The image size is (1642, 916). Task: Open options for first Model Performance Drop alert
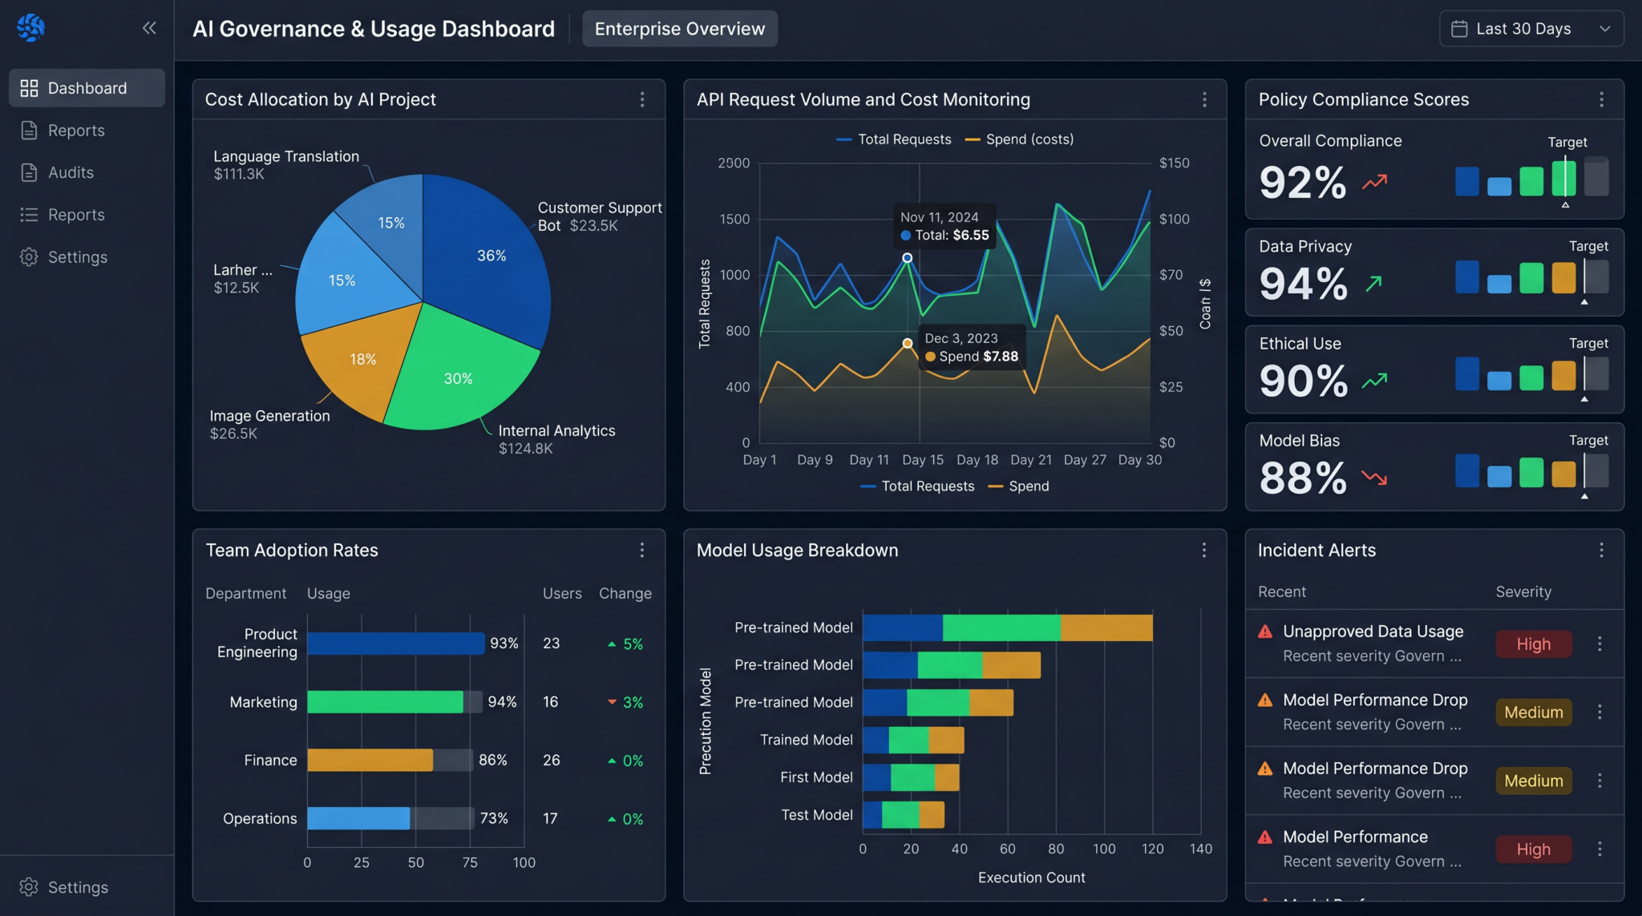tap(1600, 712)
